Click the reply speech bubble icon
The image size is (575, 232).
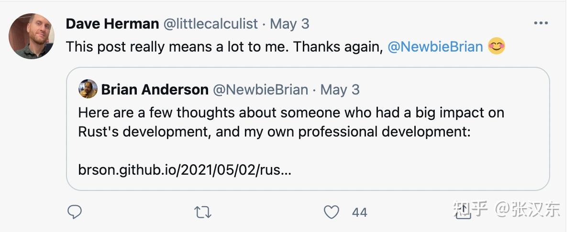[x=75, y=211]
